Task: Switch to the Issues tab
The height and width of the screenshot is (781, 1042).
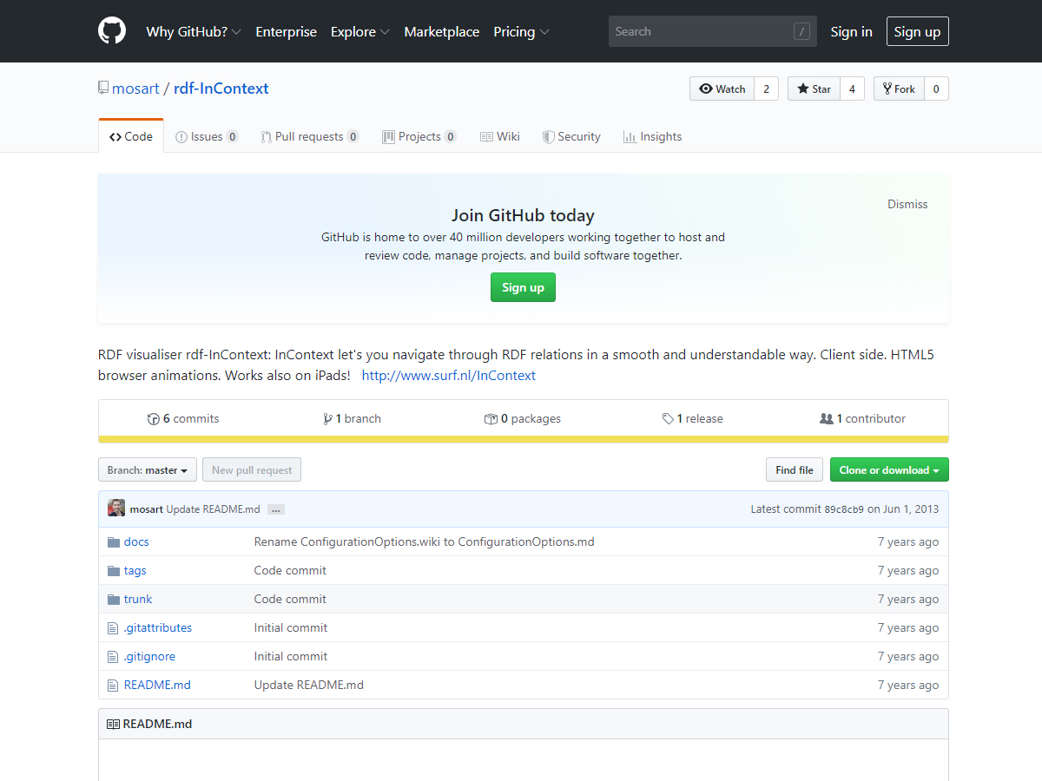Action: (x=206, y=137)
